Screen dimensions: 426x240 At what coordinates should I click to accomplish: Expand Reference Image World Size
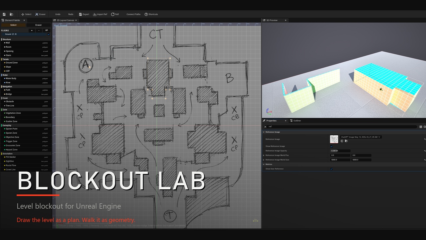pos(264,160)
